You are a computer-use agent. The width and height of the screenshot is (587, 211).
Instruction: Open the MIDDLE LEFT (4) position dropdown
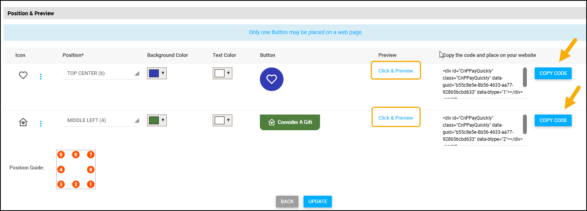[x=101, y=120]
